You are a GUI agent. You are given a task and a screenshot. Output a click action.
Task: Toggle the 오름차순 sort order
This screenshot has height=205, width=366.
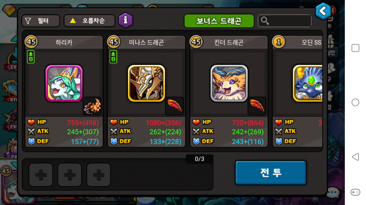tap(89, 21)
